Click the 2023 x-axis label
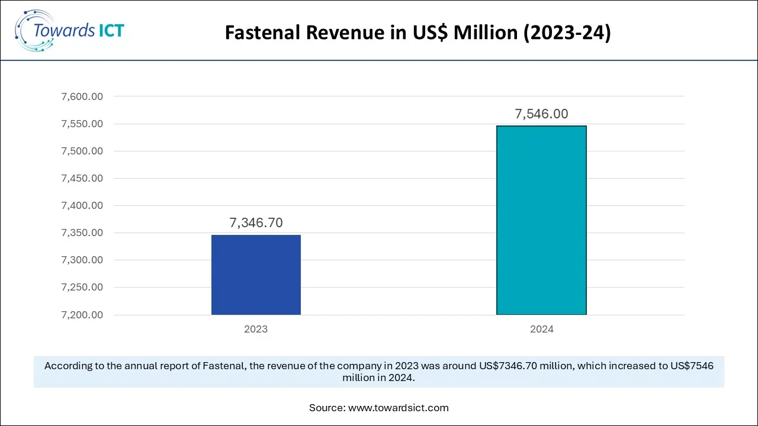The width and height of the screenshot is (758, 426). (256, 329)
